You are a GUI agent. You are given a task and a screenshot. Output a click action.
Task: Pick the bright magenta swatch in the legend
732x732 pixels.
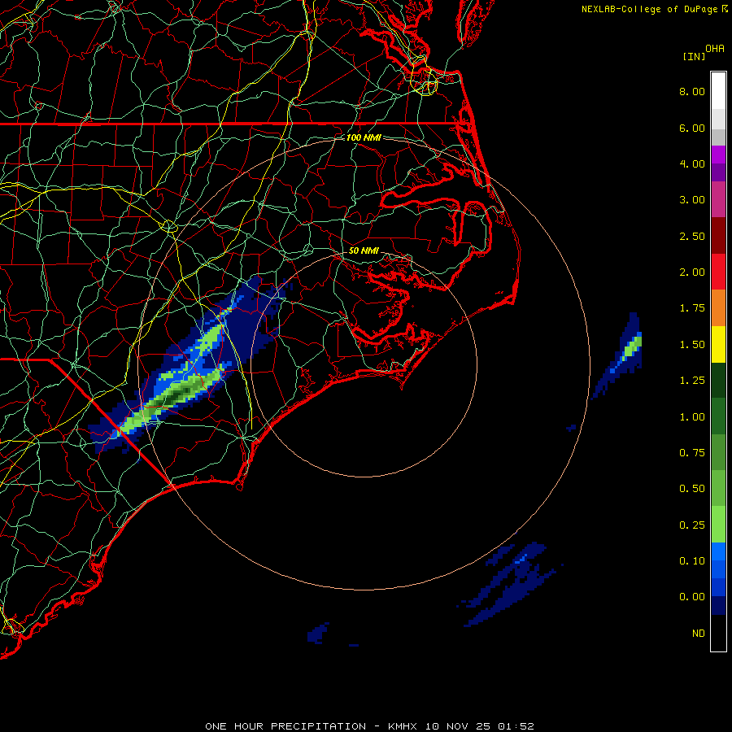pos(718,155)
